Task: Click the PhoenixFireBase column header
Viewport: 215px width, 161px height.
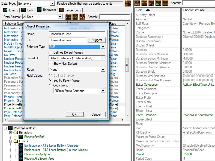Action: point(198,10)
